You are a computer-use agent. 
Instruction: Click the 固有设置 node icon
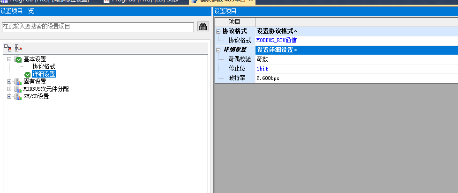(x=18, y=82)
